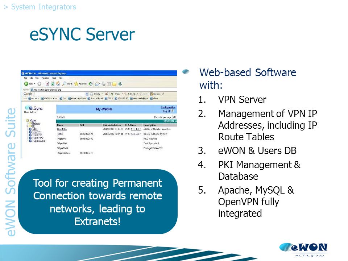
Task: Open the Favorites menu in menu bar
Action: pyautogui.click(x=45, y=78)
